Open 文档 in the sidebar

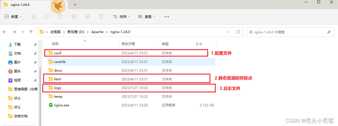click(17, 53)
